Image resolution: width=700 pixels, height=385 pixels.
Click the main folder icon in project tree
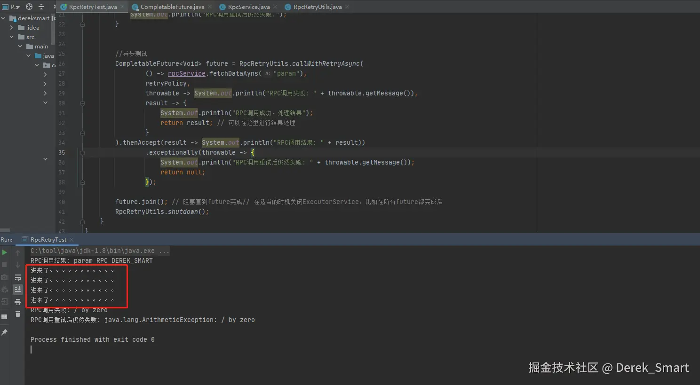[x=30, y=47]
